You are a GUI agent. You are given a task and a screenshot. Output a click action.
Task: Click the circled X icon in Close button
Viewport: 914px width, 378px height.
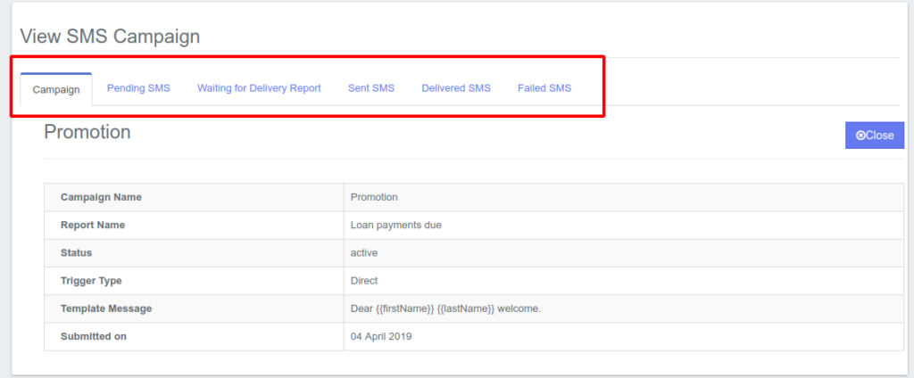pyautogui.click(x=860, y=136)
